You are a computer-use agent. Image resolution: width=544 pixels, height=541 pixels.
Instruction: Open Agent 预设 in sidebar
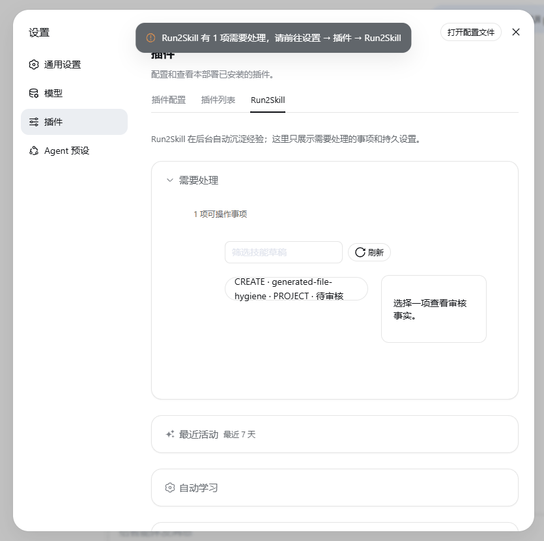tap(74, 151)
